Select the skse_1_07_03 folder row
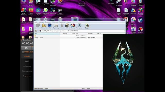Image resolution: width=165 pixels, height=92 pixels. tap(68, 38)
